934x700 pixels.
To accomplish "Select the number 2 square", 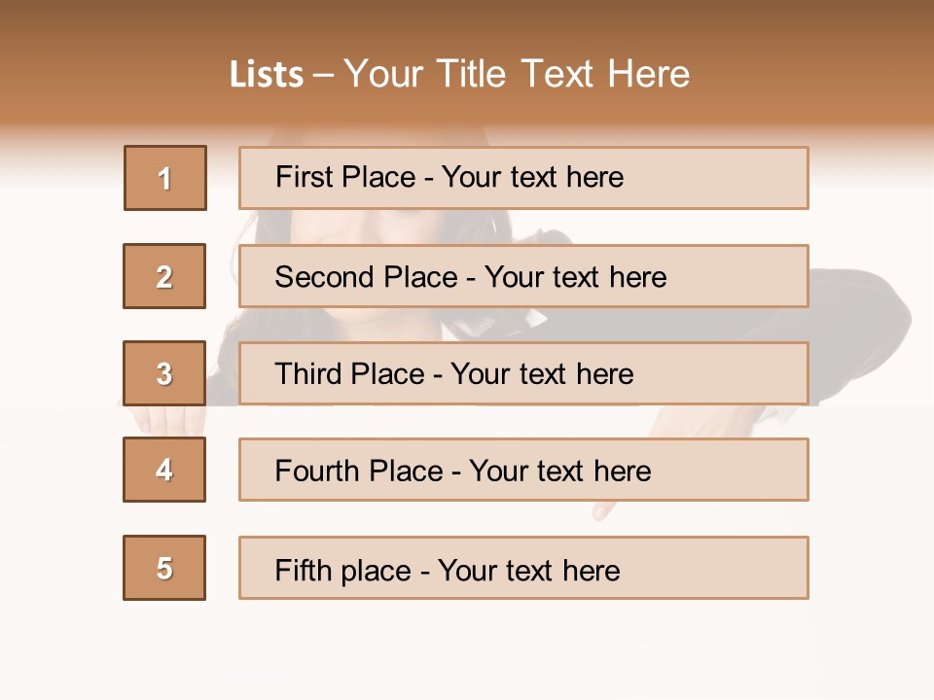I will 164,276.
